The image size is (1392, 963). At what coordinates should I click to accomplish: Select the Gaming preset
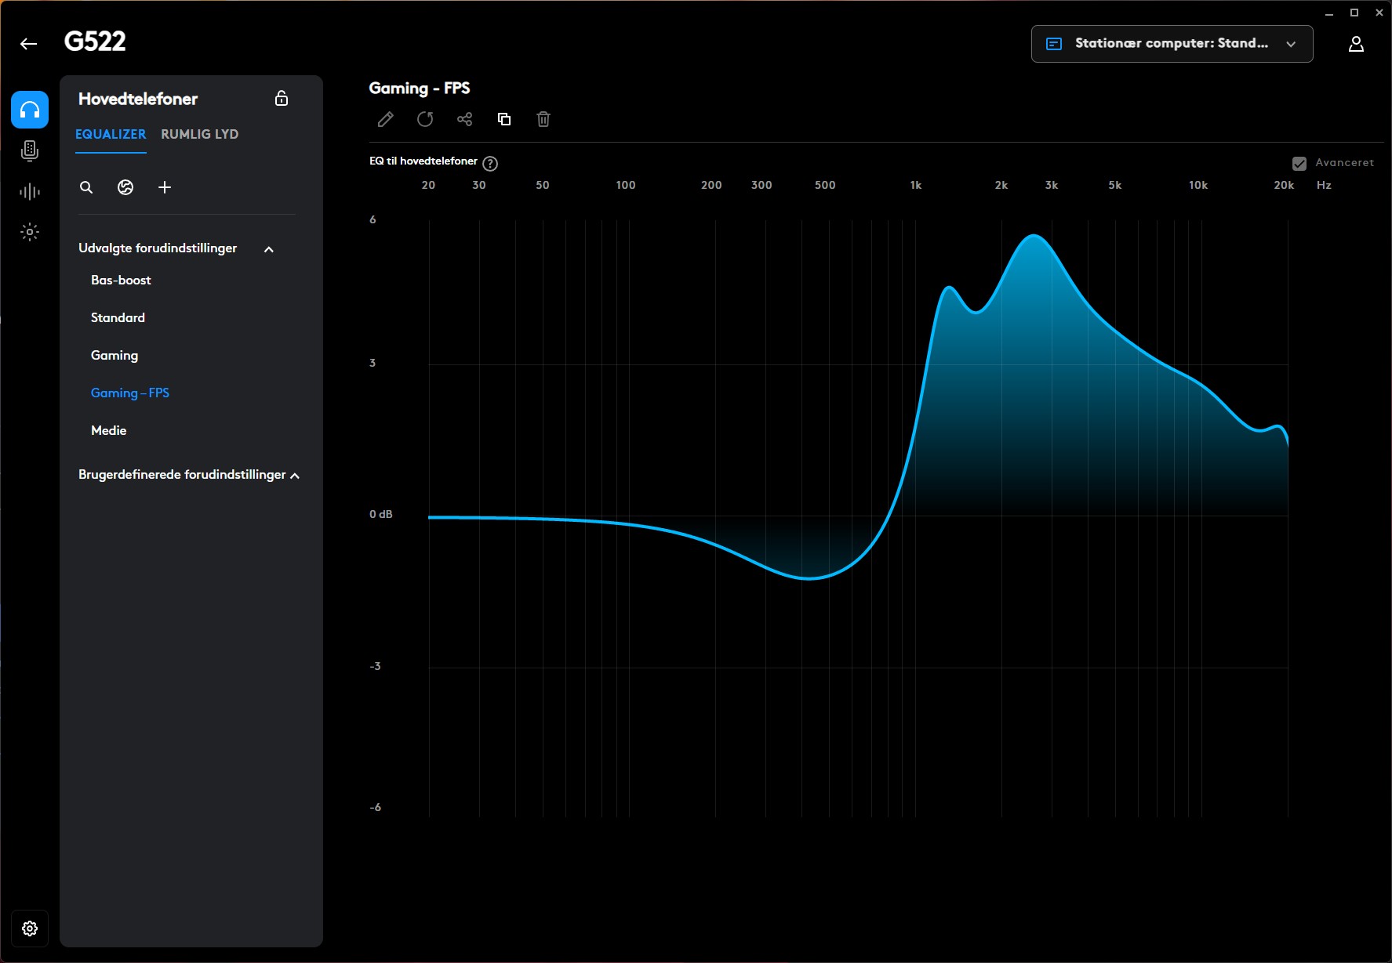[114, 355]
